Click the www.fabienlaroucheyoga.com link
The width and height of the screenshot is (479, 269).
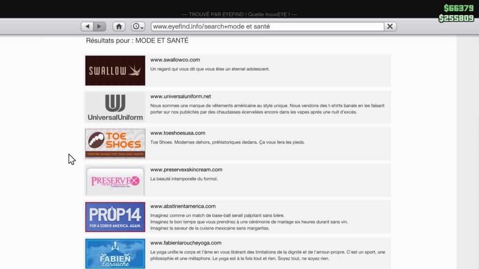pos(186,243)
